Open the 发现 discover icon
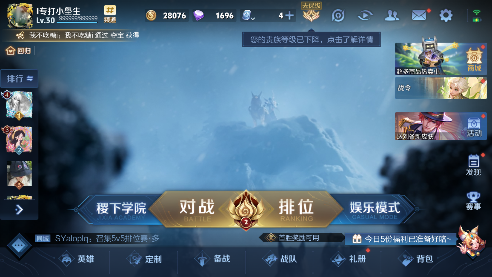This screenshot has width=492, height=277. 473,165
